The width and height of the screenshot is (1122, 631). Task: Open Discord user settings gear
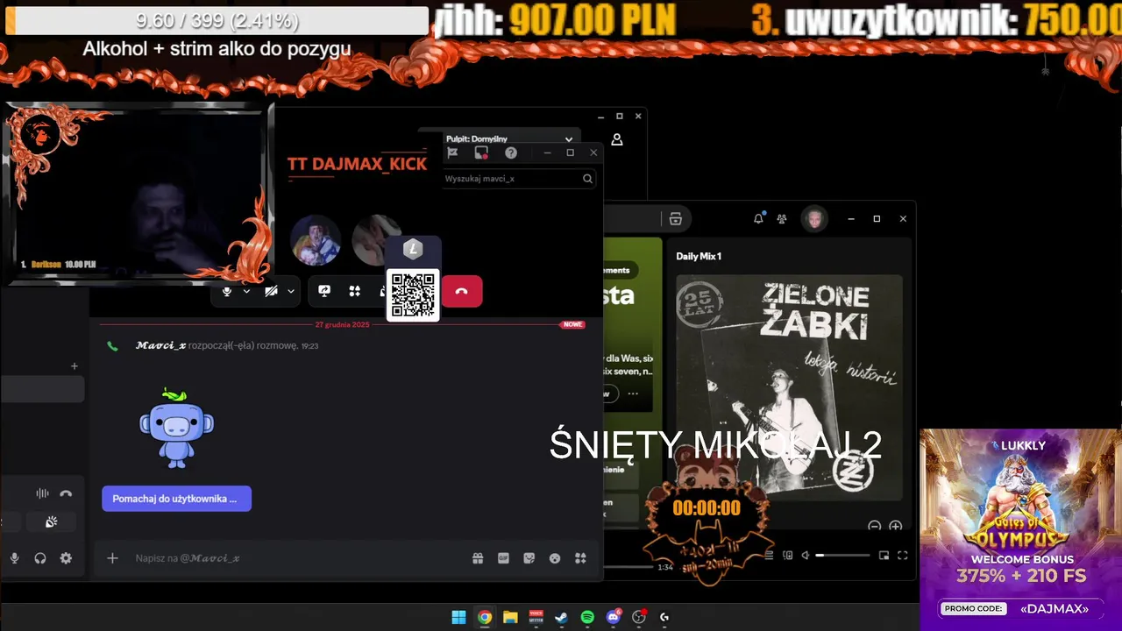pos(66,558)
